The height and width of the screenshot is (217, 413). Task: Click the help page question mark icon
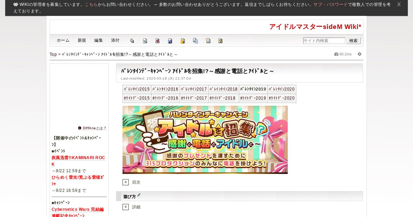pos(220,41)
